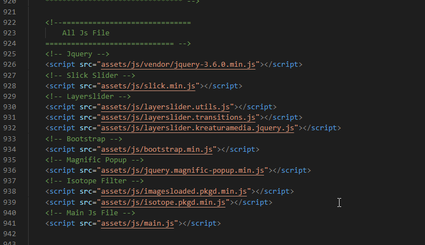Click the "All Js File" header comment

(85, 33)
